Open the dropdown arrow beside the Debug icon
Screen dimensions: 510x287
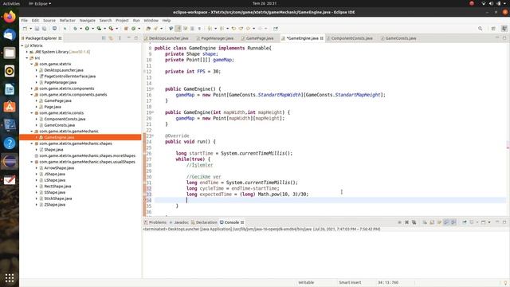(x=80, y=29)
